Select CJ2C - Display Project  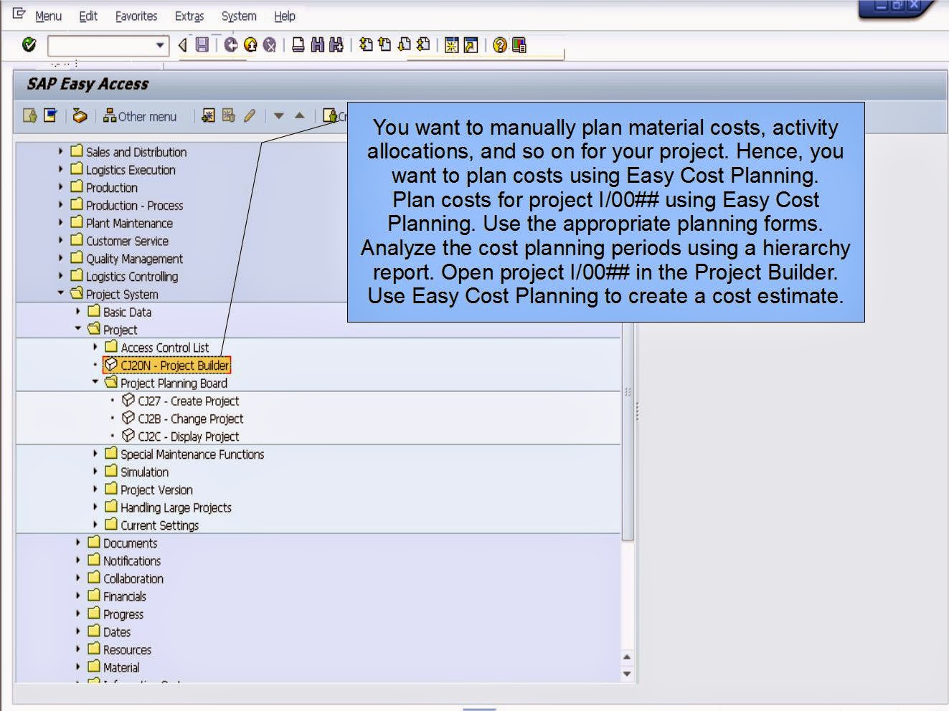[x=180, y=436]
